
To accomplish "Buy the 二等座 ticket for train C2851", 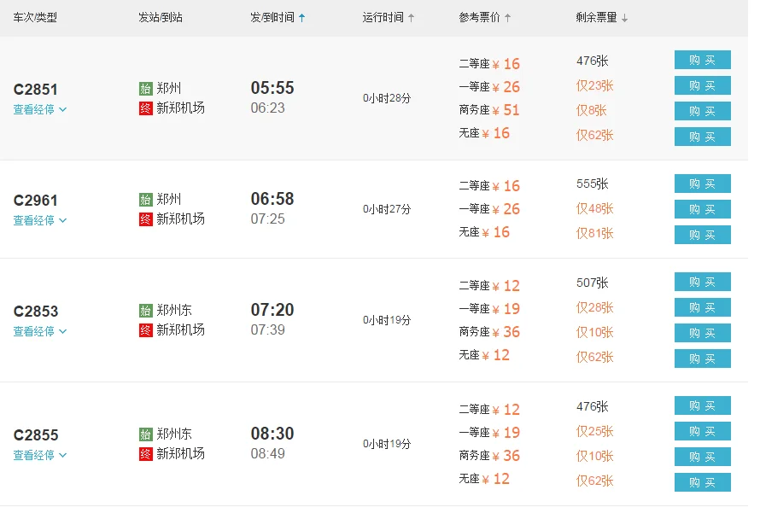I will pos(702,61).
